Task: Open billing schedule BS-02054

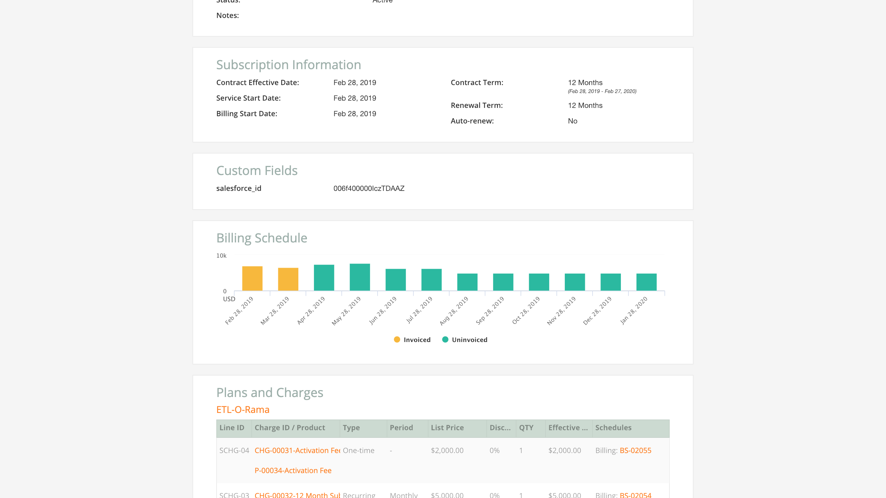Action: coord(635,495)
